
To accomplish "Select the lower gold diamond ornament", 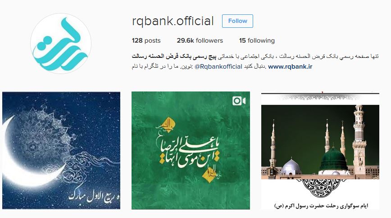I will (x=209, y=174).
